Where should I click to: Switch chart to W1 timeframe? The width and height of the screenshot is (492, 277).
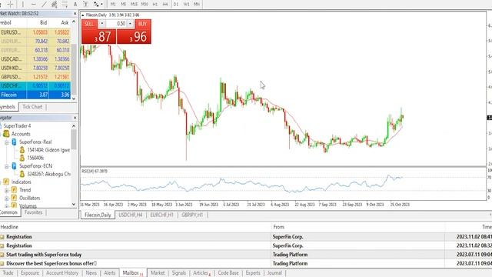[x=186, y=4]
